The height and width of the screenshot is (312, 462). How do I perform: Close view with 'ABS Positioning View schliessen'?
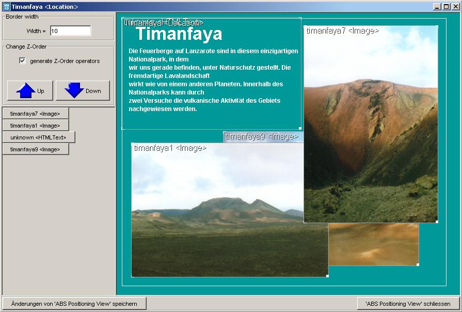pyautogui.click(x=408, y=303)
